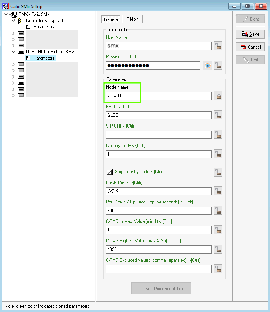Viewport: 270px width, 312px height.
Task: Toggle Strip Country Code checkbox
Action: click(109, 172)
